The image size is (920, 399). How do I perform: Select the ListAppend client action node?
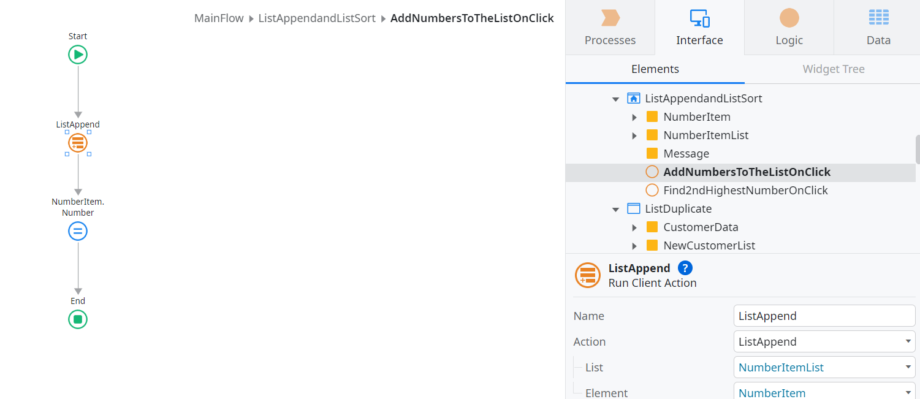click(x=78, y=143)
